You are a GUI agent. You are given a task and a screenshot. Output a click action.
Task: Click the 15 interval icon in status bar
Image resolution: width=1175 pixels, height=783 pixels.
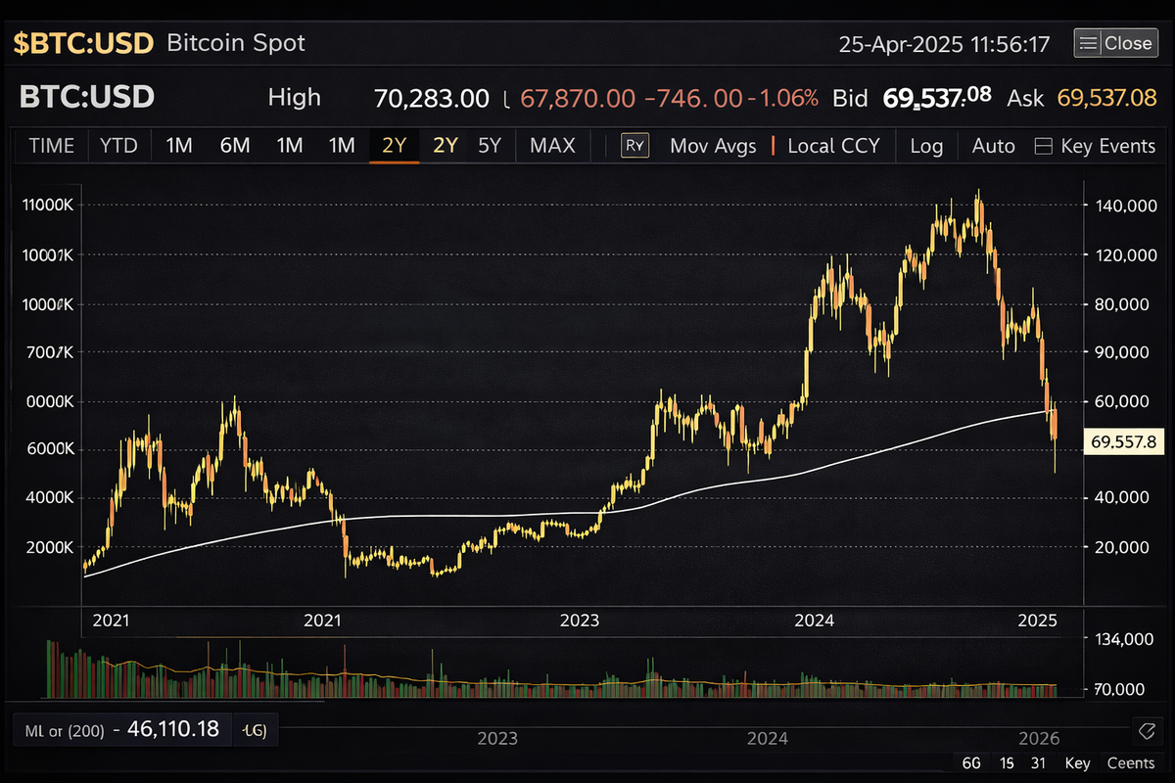coord(1007,762)
